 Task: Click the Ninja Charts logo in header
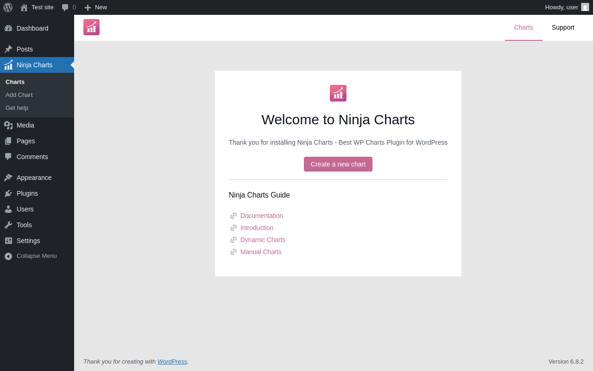tap(91, 27)
